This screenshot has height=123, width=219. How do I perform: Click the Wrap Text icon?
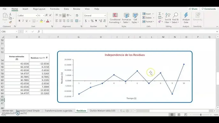pyautogui.click(x=77, y=15)
